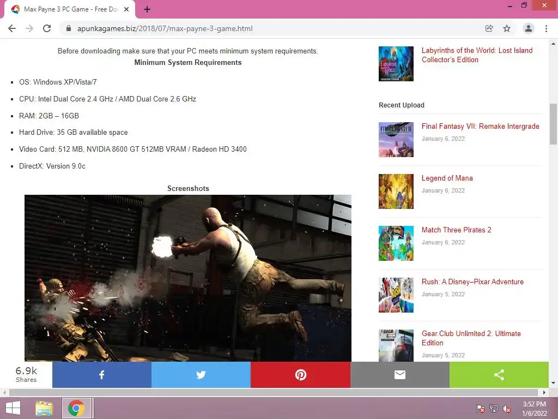Pin the page on Pinterest
The width and height of the screenshot is (558, 419).
tap(301, 374)
